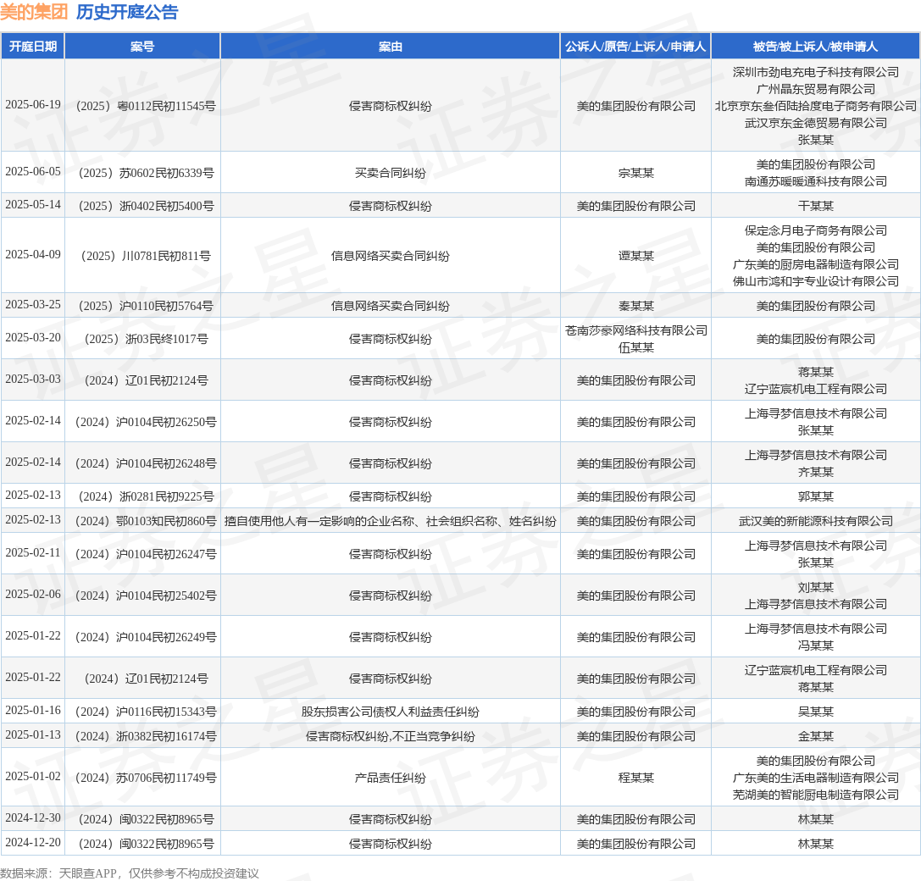Image resolution: width=921 pixels, height=881 pixels.
Task: Click defendant 北京京东叁佰陆拾度电子商务有限公司
Action: click(x=815, y=106)
